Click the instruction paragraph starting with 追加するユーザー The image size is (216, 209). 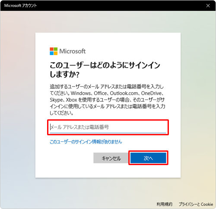[x=108, y=100]
